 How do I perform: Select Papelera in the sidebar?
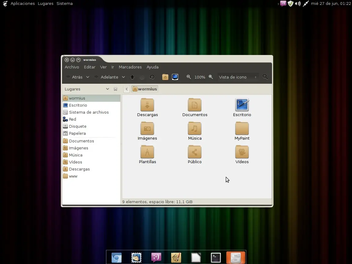pos(77,134)
